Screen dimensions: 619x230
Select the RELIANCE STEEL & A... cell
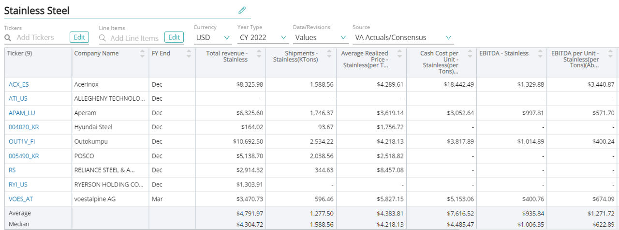(110, 170)
